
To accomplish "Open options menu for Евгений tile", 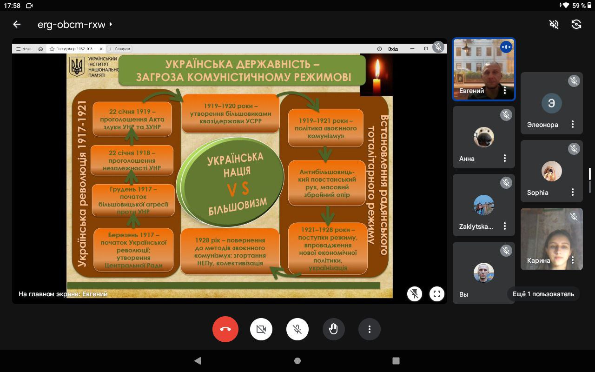I will click(505, 91).
